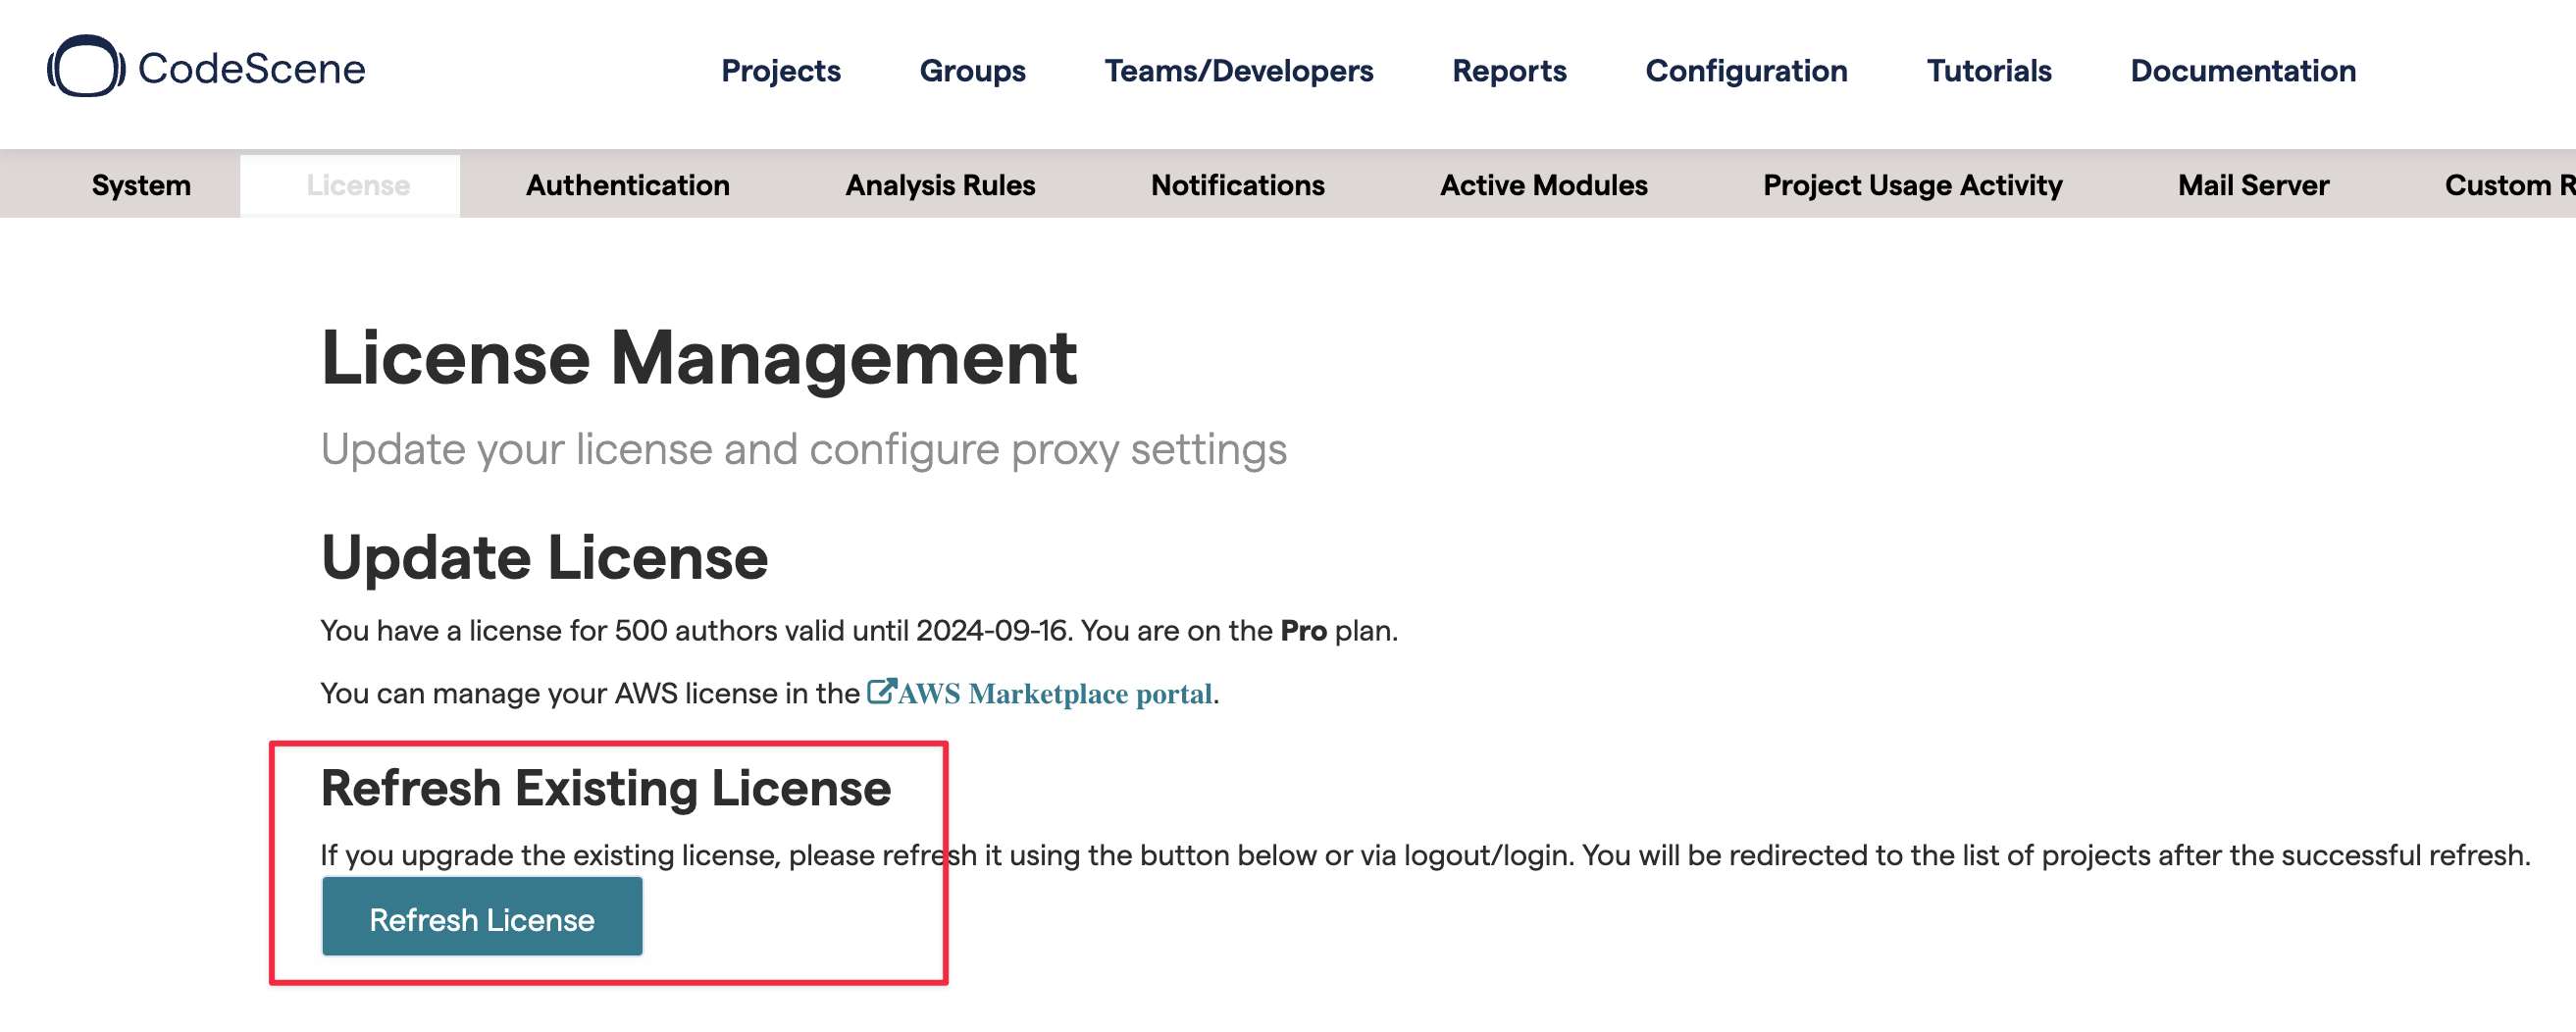Select Configuration in the main navigation
This screenshot has width=2576, height=1032.
(1746, 71)
